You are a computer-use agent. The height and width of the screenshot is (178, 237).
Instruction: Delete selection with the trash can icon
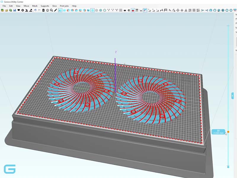[43, 10]
